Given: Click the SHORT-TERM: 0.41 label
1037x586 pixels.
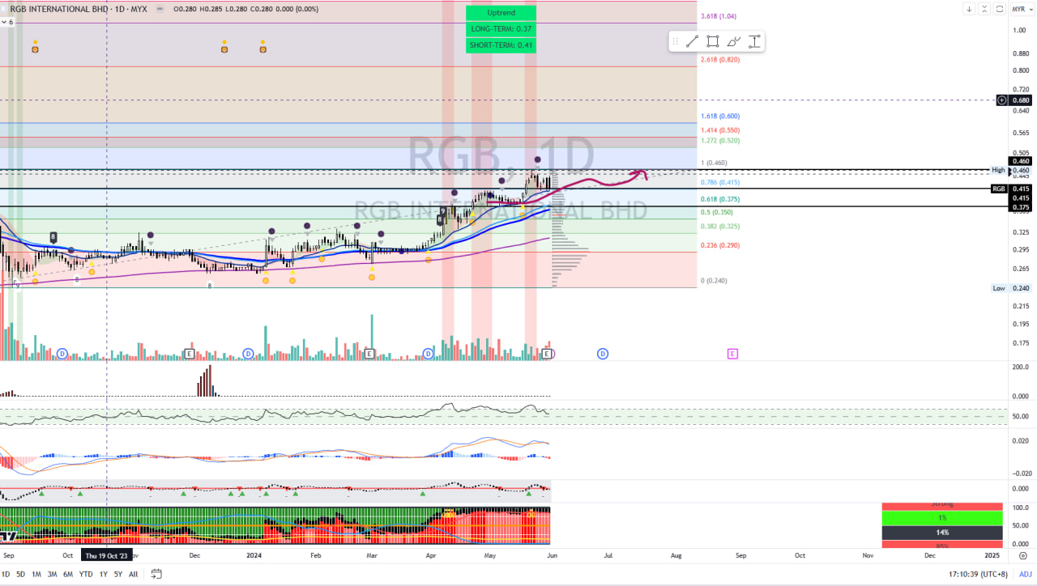Looking at the screenshot, I should click(x=501, y=45).
